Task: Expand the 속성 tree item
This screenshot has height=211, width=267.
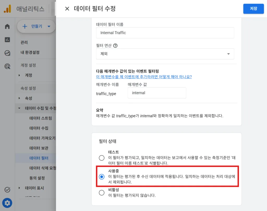Action: (x=19, y=98)
